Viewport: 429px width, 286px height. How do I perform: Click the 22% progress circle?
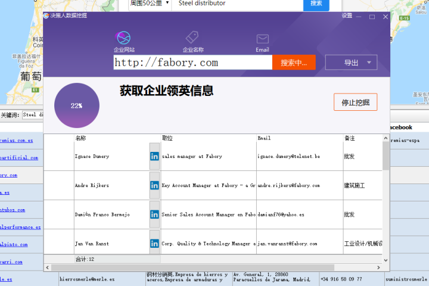pyautogui.click(x=77, y=105)
